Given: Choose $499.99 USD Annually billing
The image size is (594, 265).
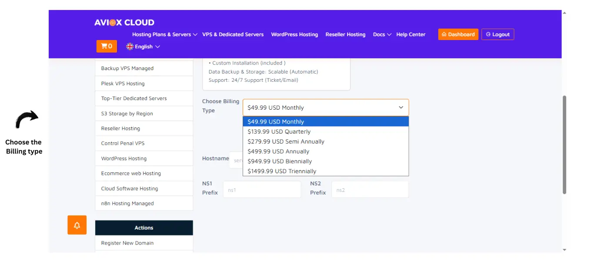Looking at the screenshot, I should pyautogui.click(x=278, y=151).
